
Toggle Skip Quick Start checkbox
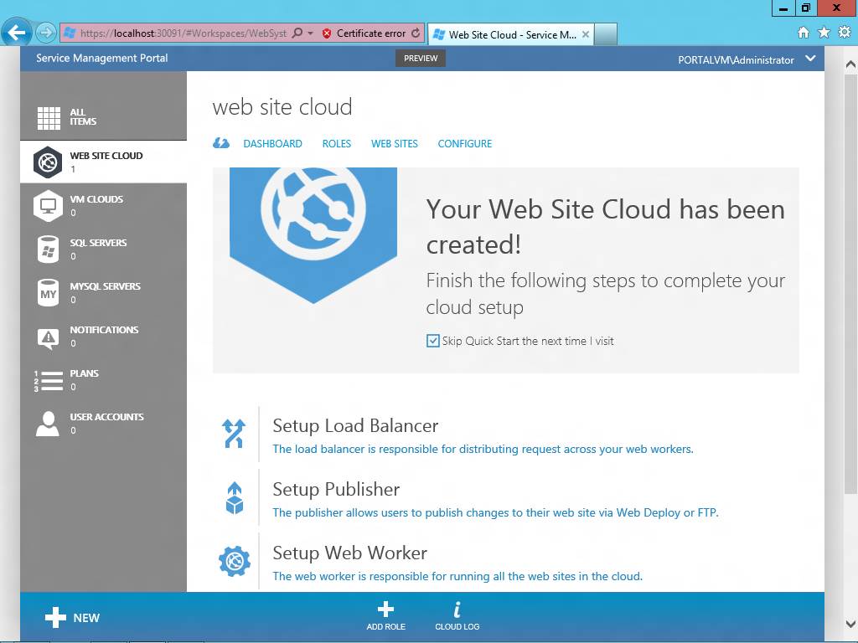point(433,342)
